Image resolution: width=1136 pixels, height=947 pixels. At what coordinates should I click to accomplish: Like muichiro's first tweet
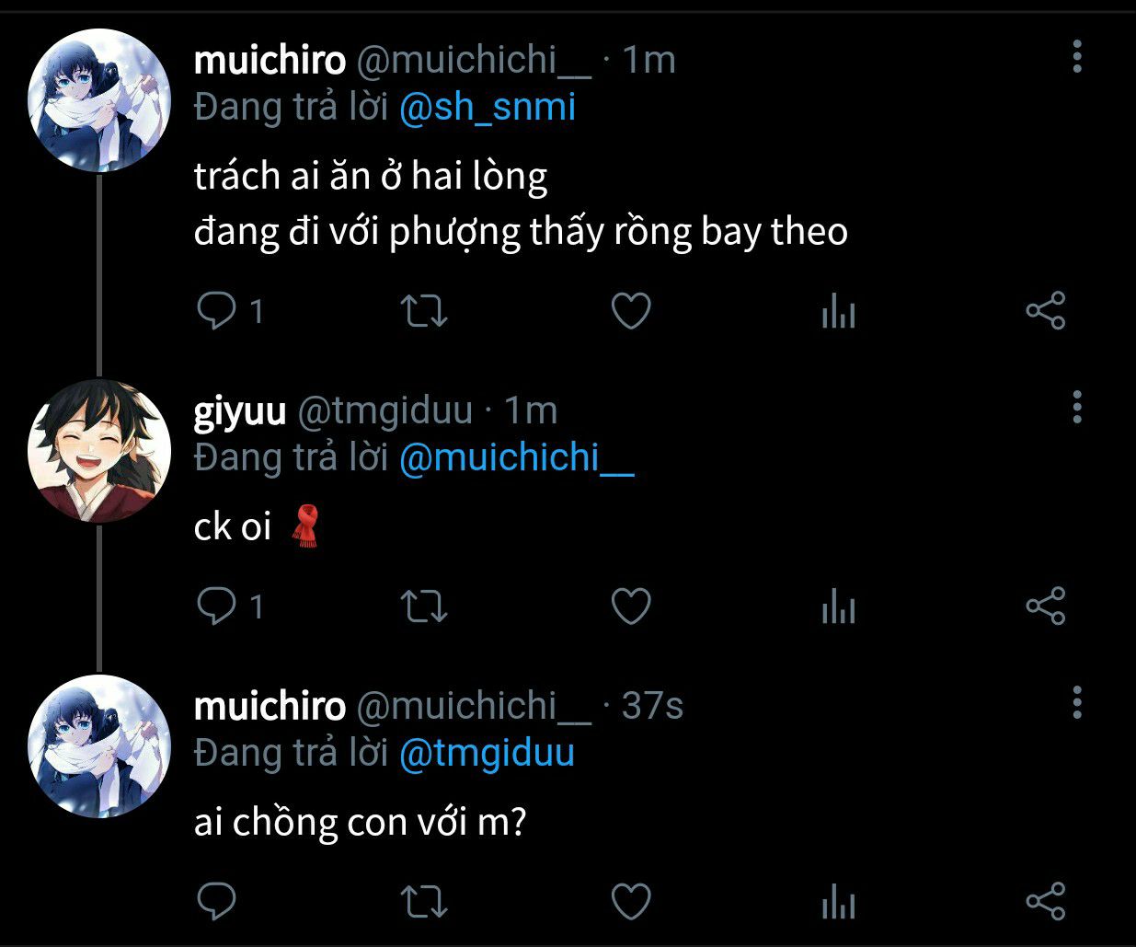click(632, 311)
